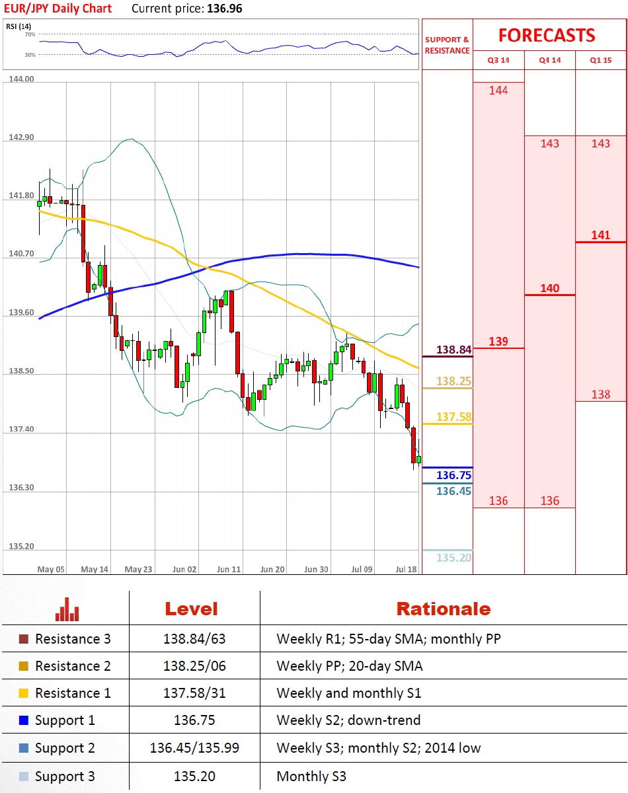Click the RSI '30%' level label
This screenshot has height=793, width=628.
tap(30, 55)
